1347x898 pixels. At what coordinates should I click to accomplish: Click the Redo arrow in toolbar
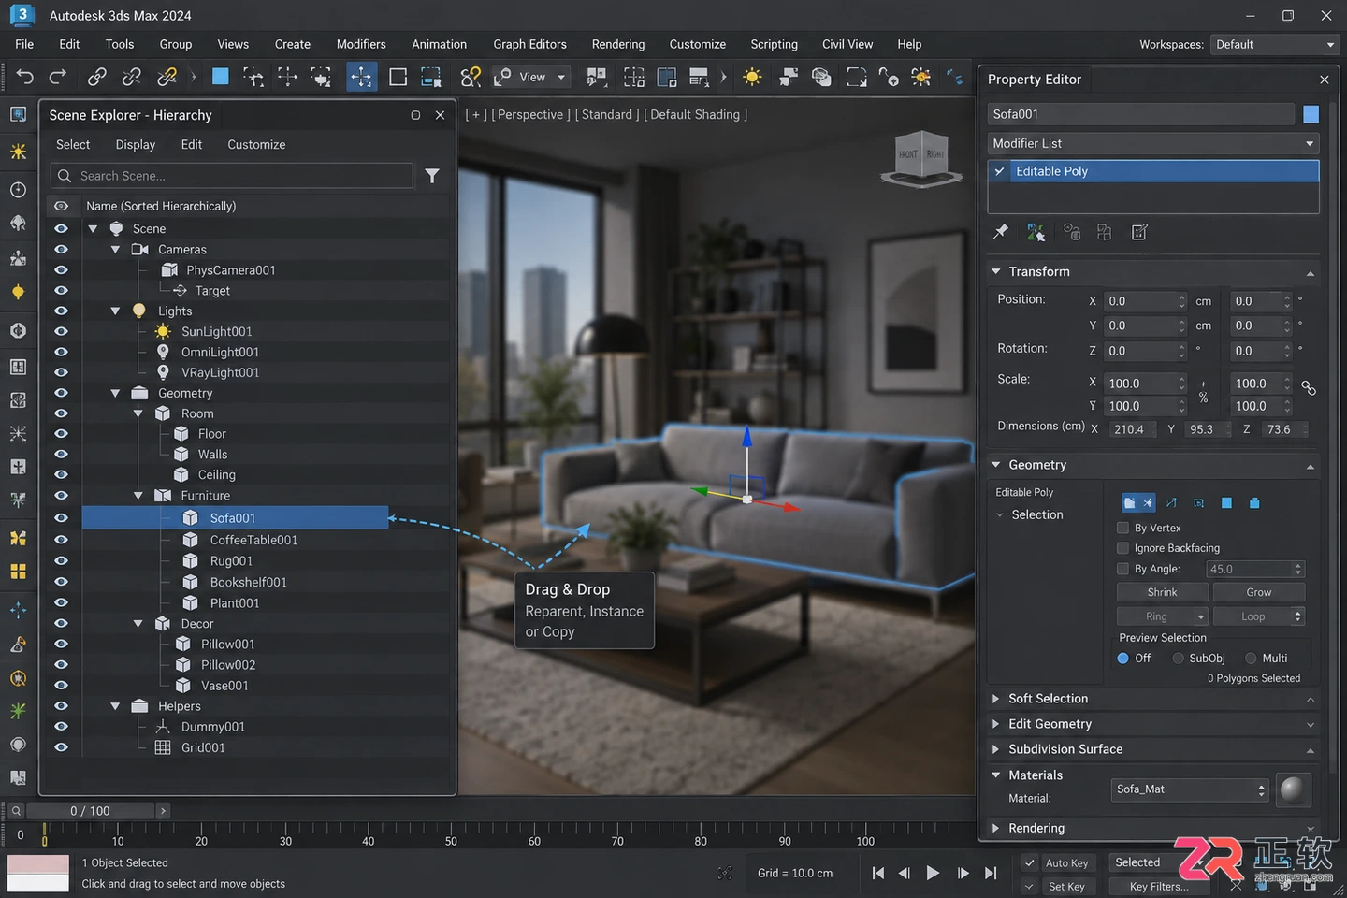58,77
